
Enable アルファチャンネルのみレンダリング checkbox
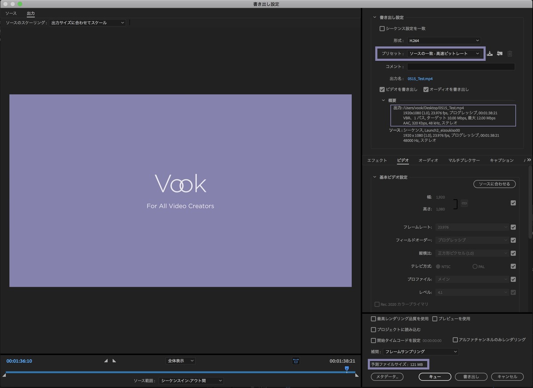coord(455,340)
